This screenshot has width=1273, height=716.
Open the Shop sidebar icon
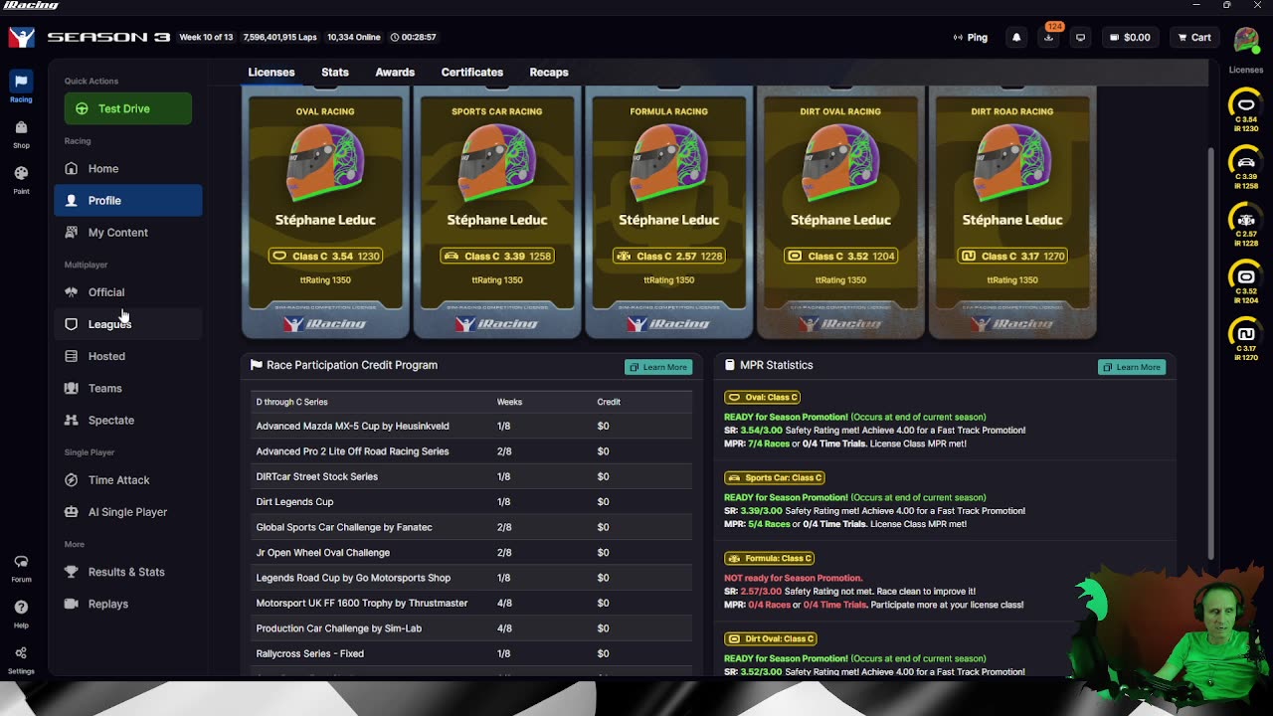pyautogui.click(x=21, y=133)
